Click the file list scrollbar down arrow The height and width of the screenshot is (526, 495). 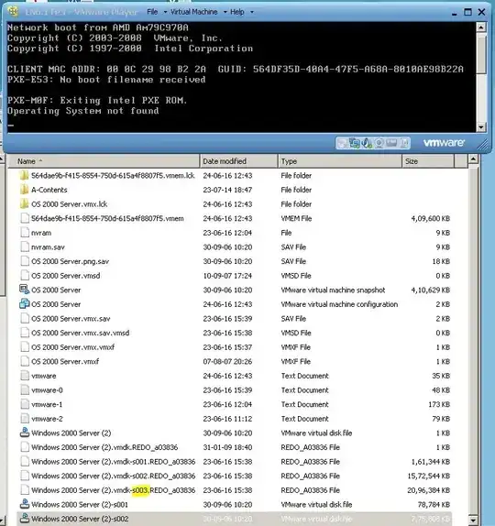pos(473,520)
